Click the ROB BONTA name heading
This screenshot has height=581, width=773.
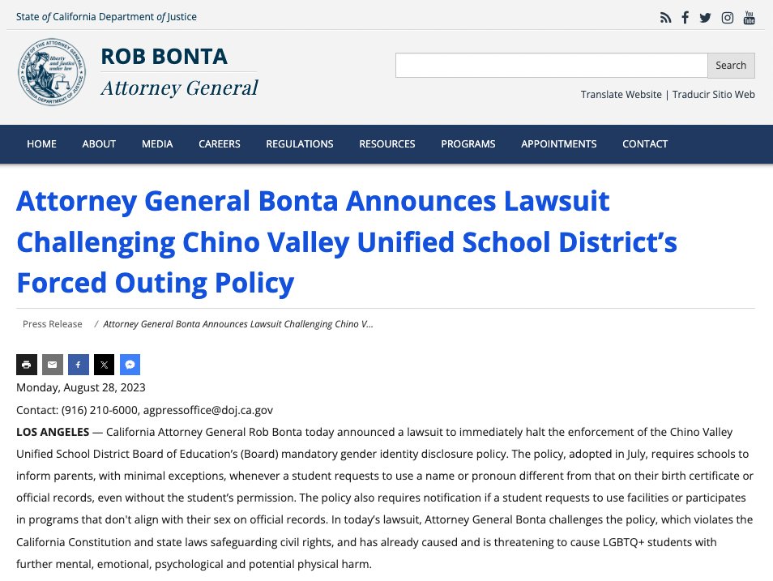[x=164, y=56]
